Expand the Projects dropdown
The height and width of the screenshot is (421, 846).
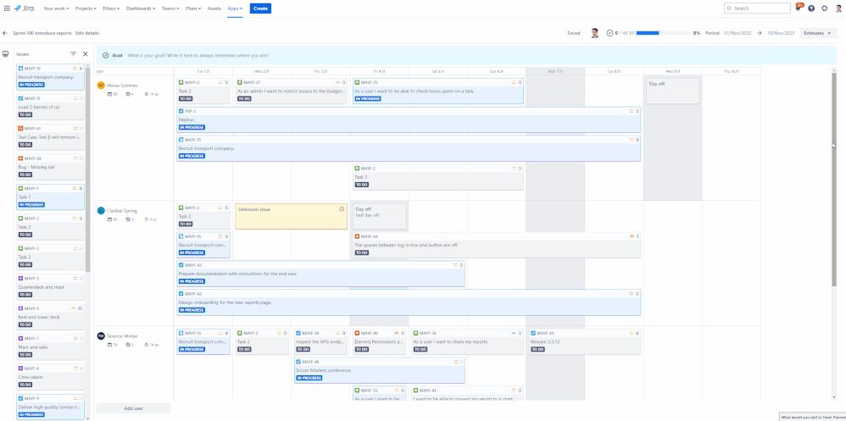click(x=86, y=8)
